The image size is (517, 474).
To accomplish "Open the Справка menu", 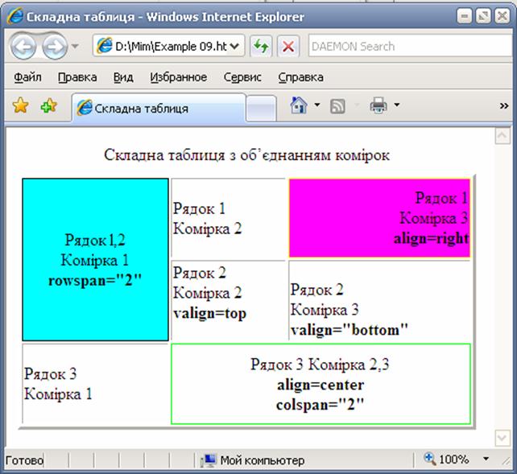I will coord(300,77).
